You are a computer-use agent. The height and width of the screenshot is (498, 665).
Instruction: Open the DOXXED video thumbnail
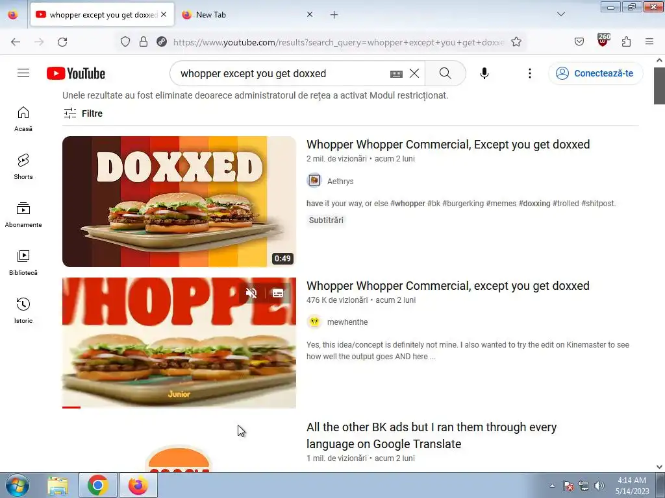179,202
